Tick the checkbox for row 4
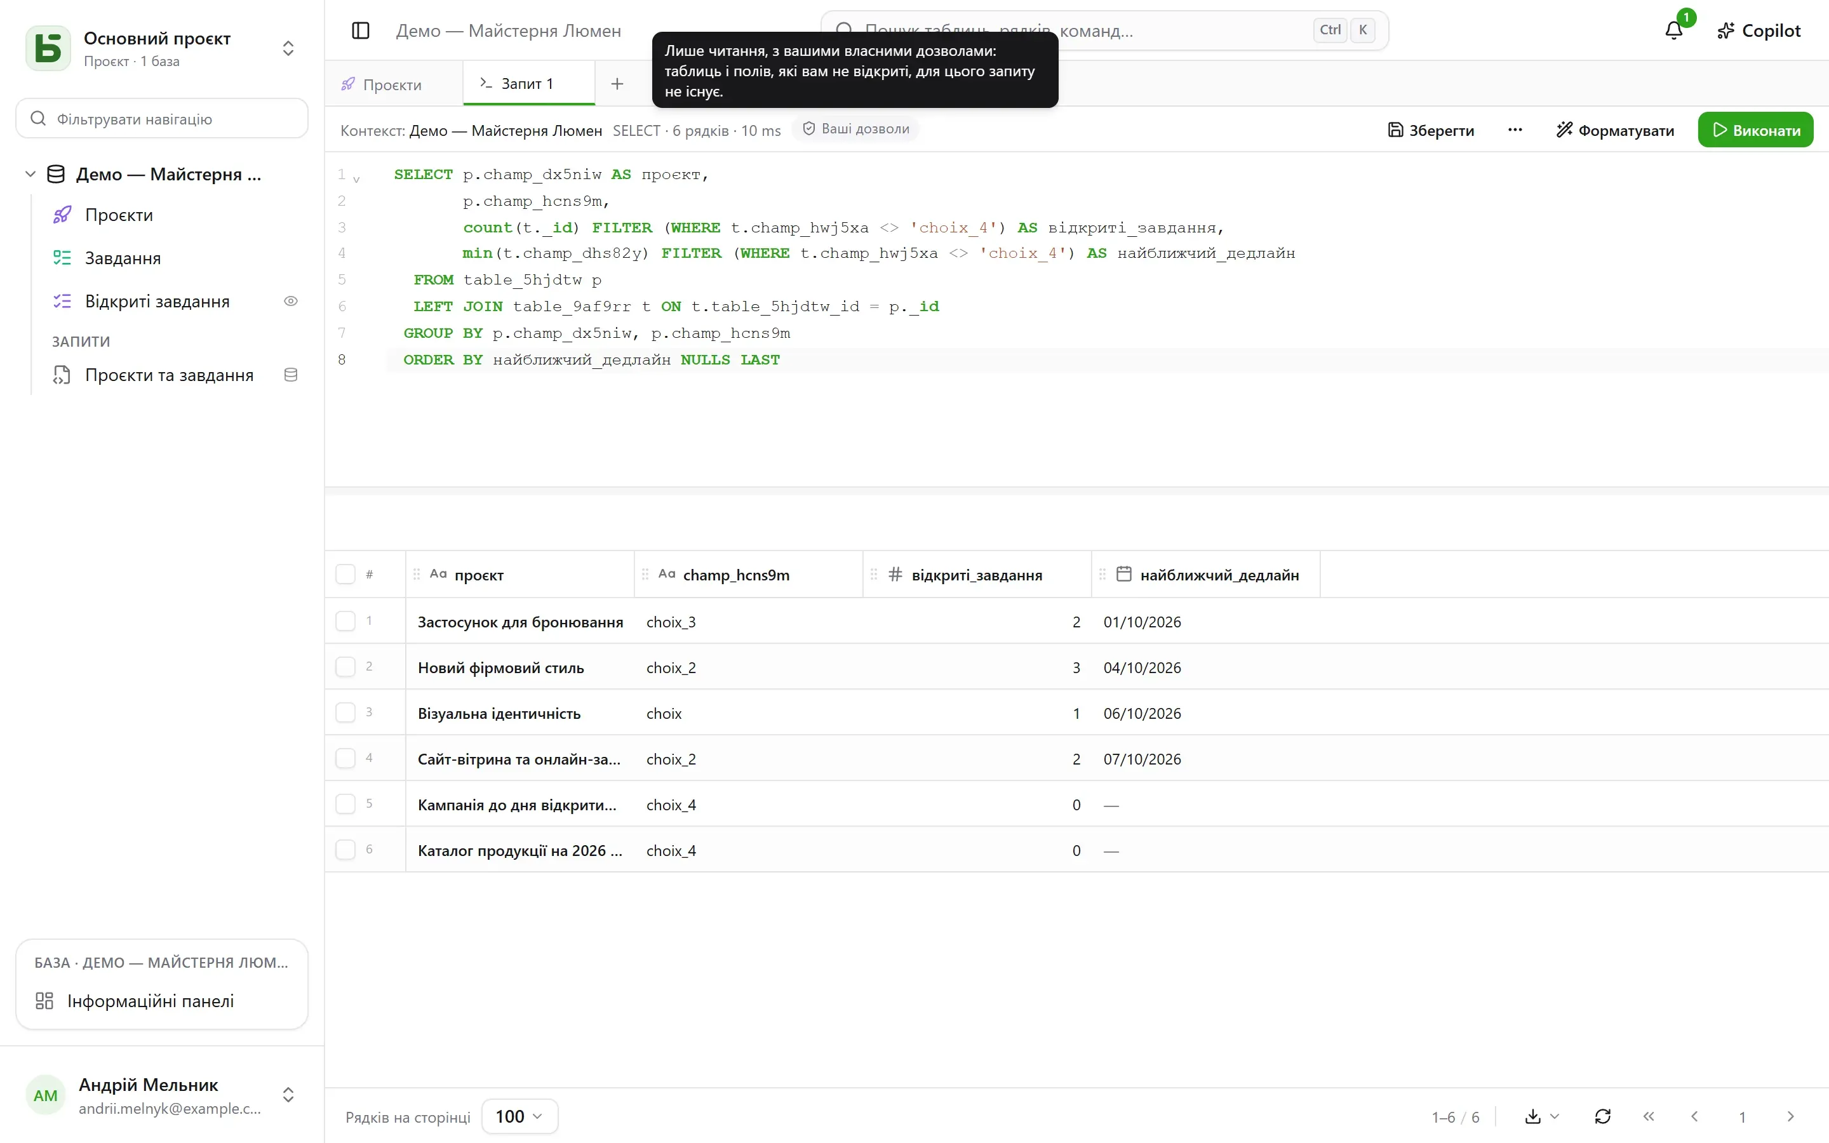This screenshot has width=1829, height=1143. [x=345, y=758]
